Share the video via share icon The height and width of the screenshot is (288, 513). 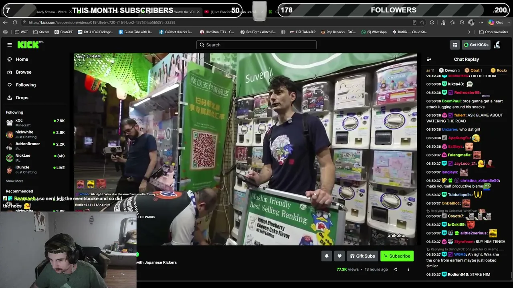[395, 269]
